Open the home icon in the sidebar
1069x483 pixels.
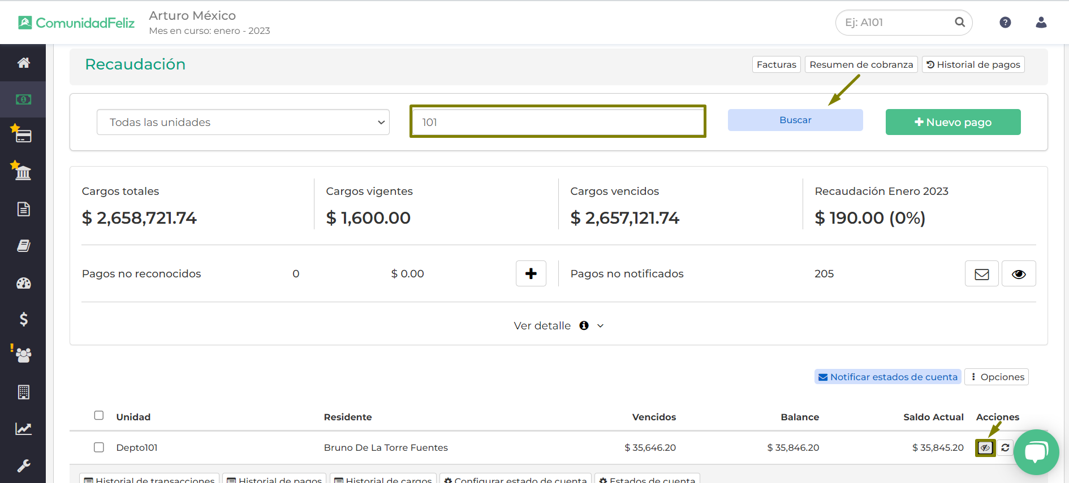(23, 63)
